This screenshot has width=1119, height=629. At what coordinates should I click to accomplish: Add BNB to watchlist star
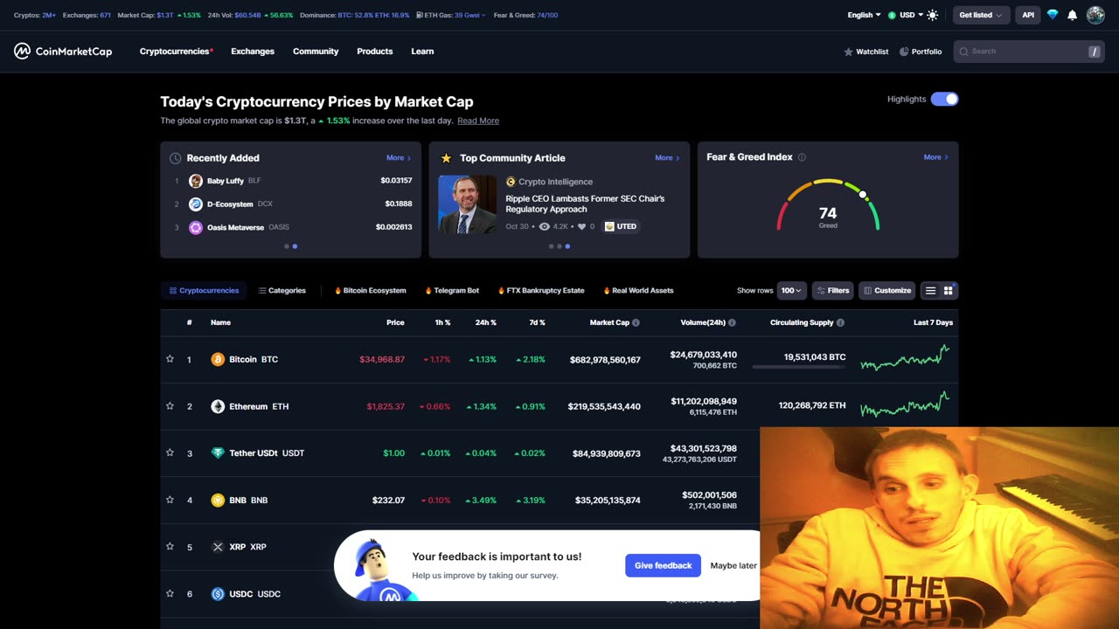coord(170,500)
